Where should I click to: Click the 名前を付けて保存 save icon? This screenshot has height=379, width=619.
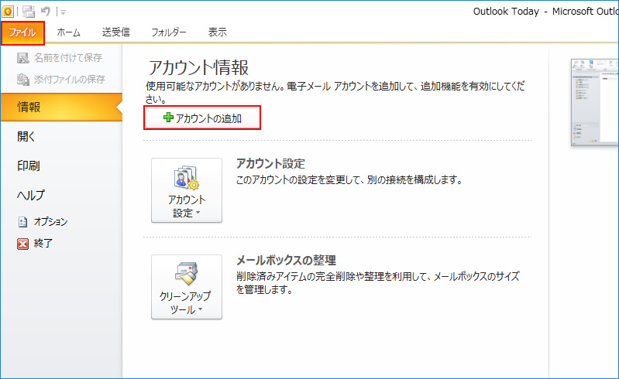click(x=23, y=58)
